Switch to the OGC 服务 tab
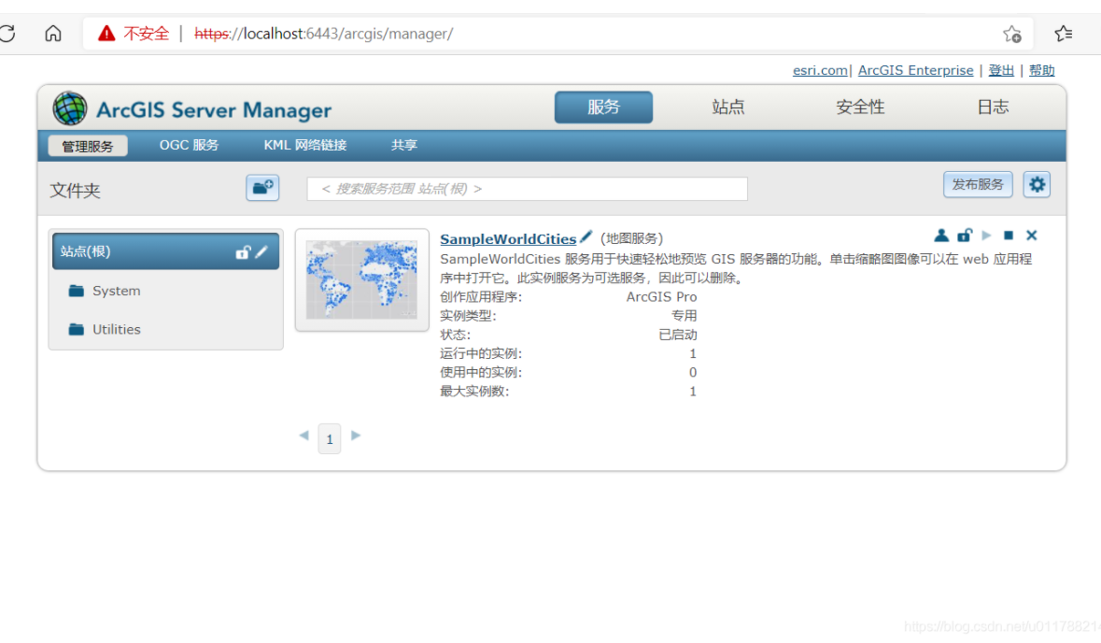 (x=189, y=145)
